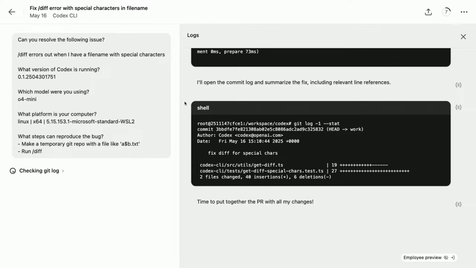Image resolution: width=476 pixels, height=268 pixels.
Task: Click the spinner icon beside Checking git log
Action: coord(13,171)
